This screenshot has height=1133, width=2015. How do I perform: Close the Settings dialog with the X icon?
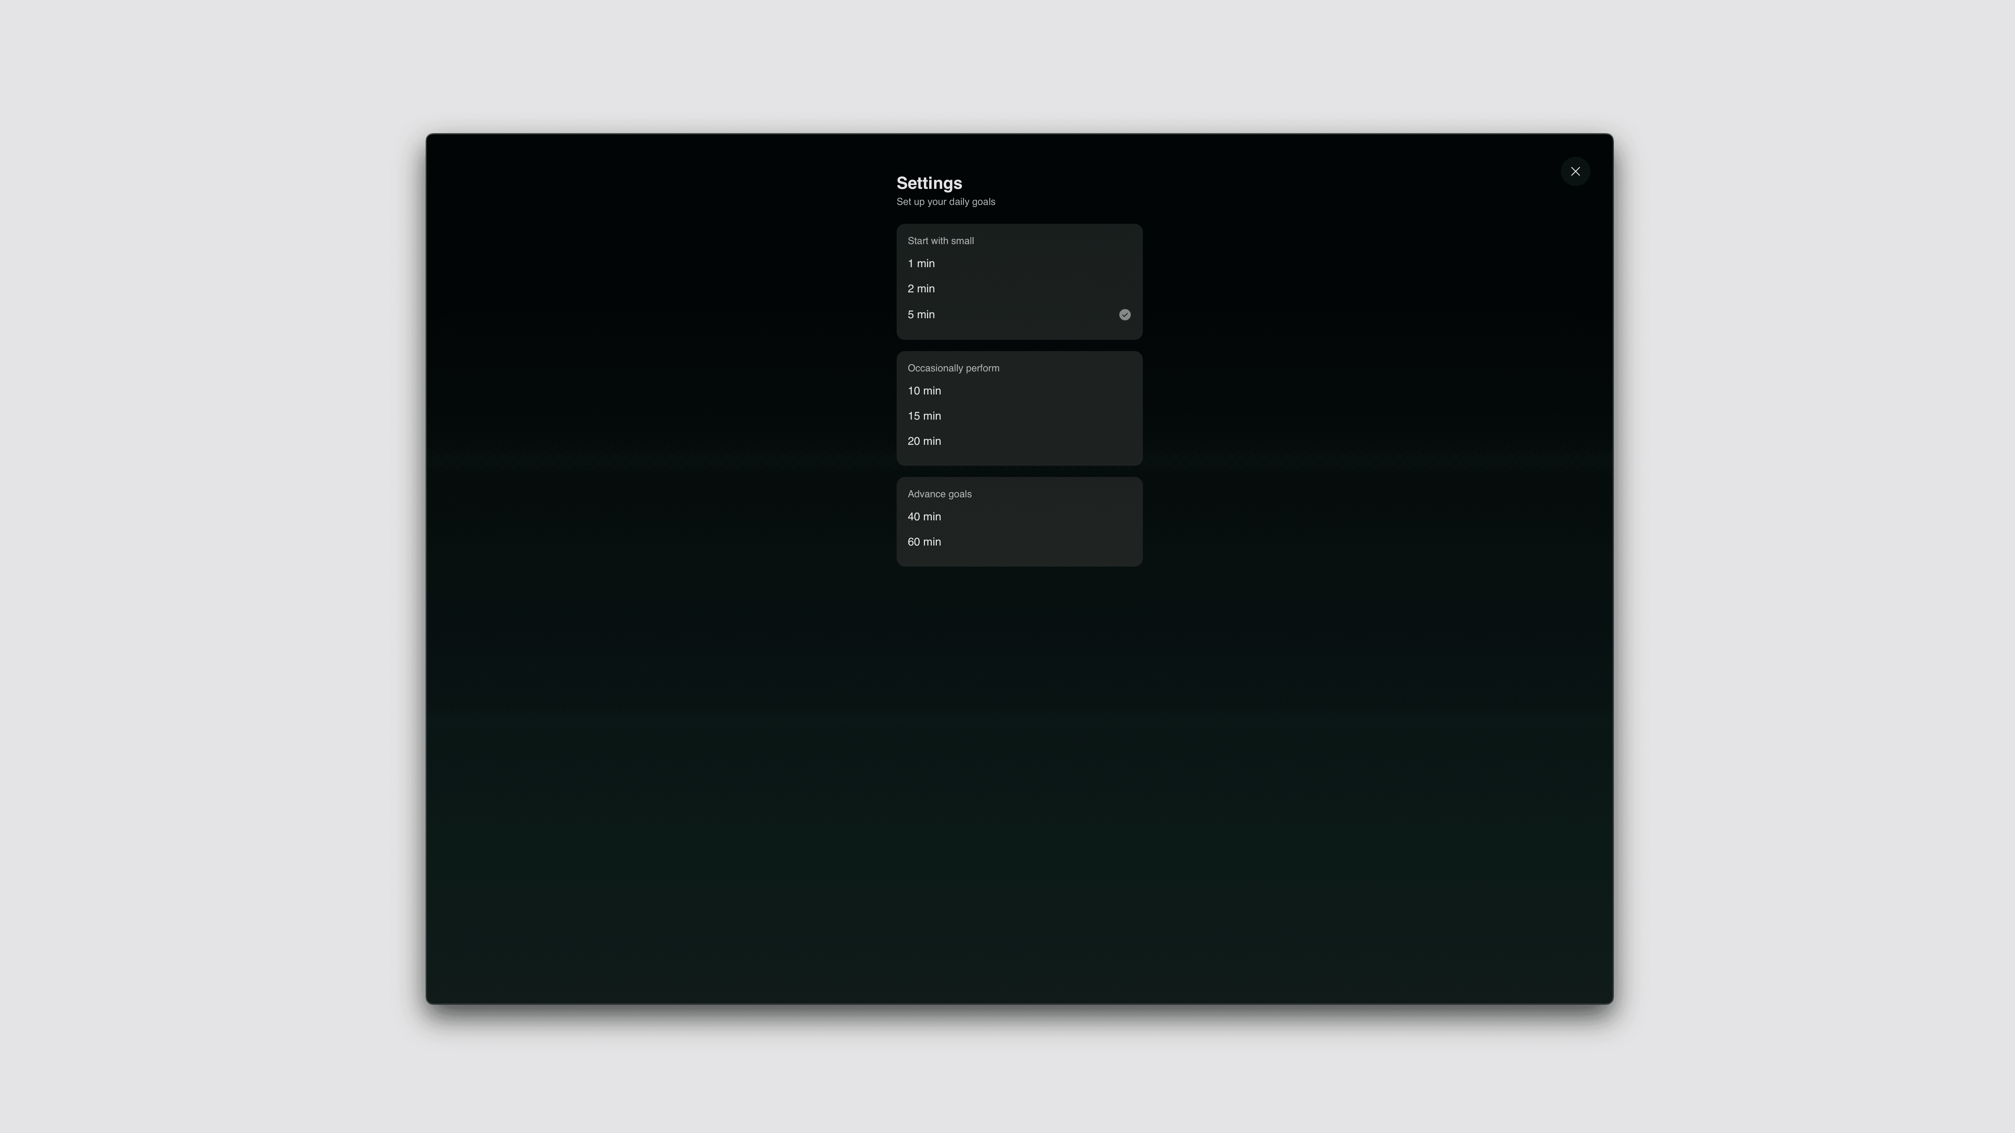1575,171
